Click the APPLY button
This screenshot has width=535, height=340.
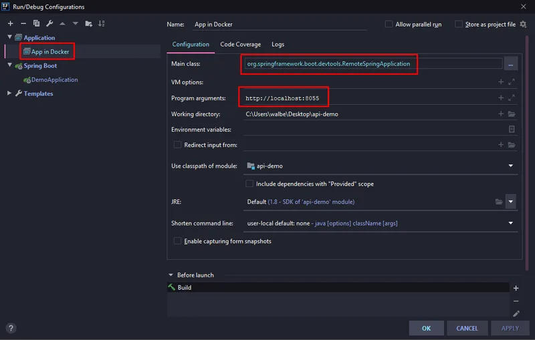pyautogui.click(x=510, y=328)
